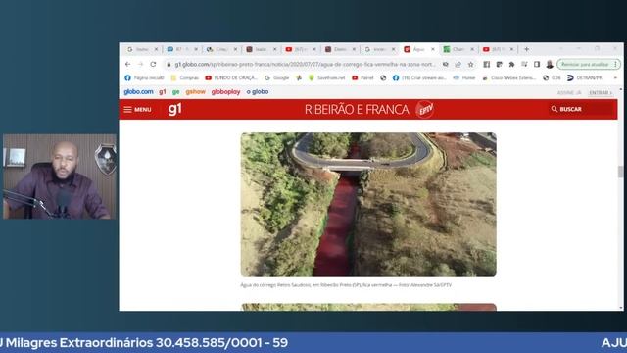Go to globo.com from the top bar
The image size is (627, 353).
[138, 91]
